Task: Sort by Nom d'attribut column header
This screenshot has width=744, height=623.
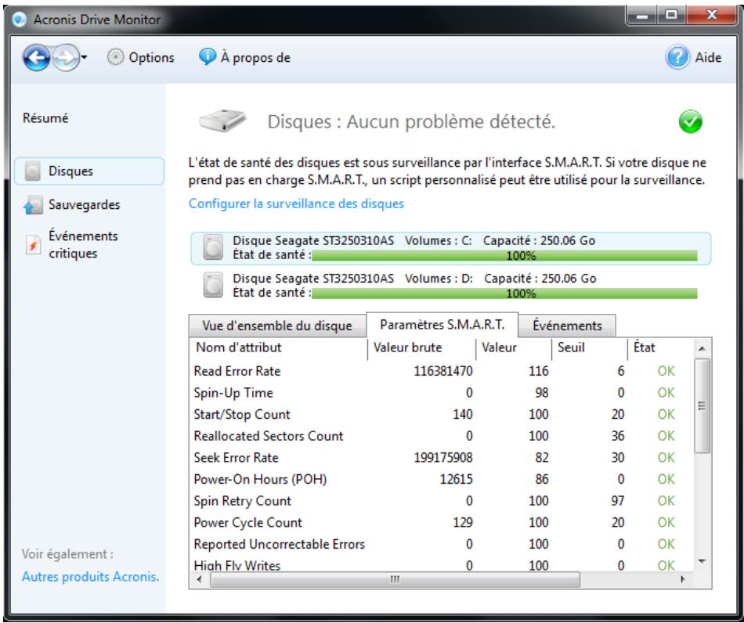Action: pyautogui.click(x=279, y=348)
